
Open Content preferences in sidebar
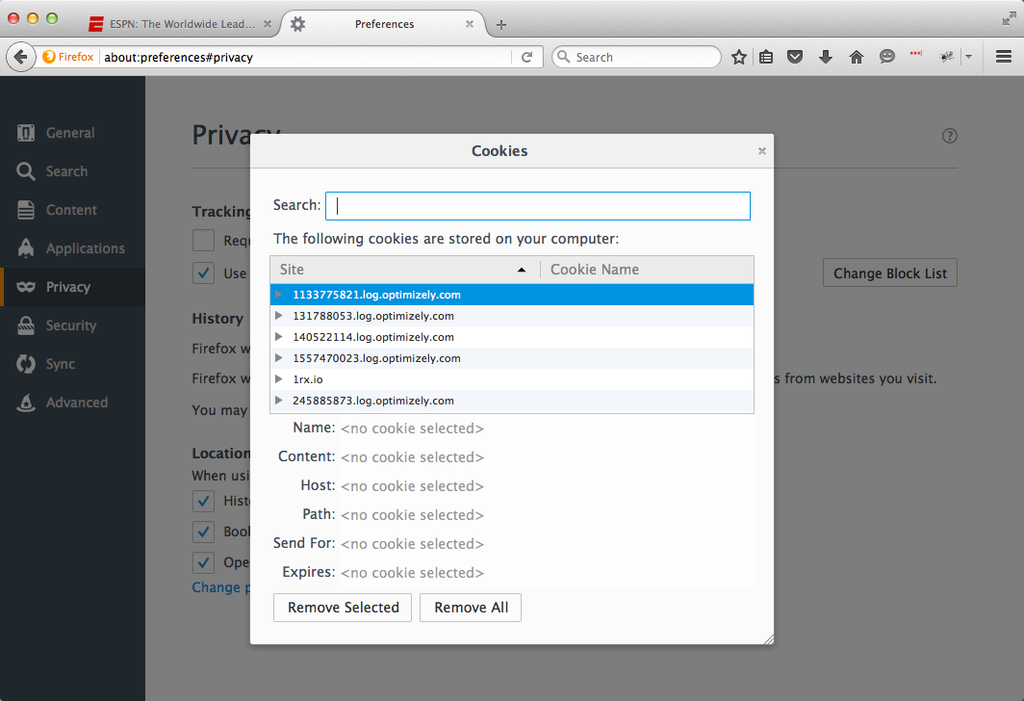(72, 210)
